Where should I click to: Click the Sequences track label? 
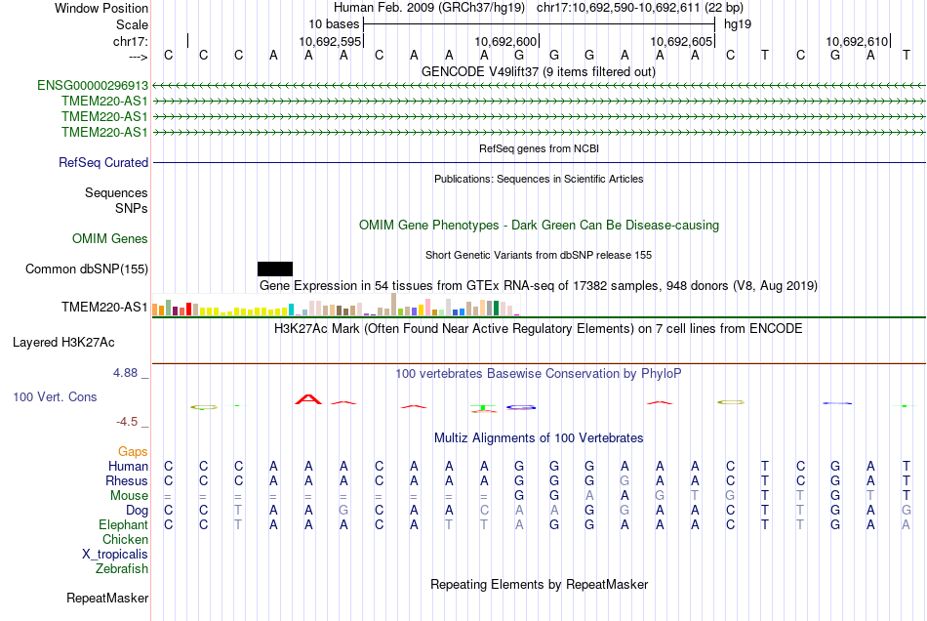[116, 192]
